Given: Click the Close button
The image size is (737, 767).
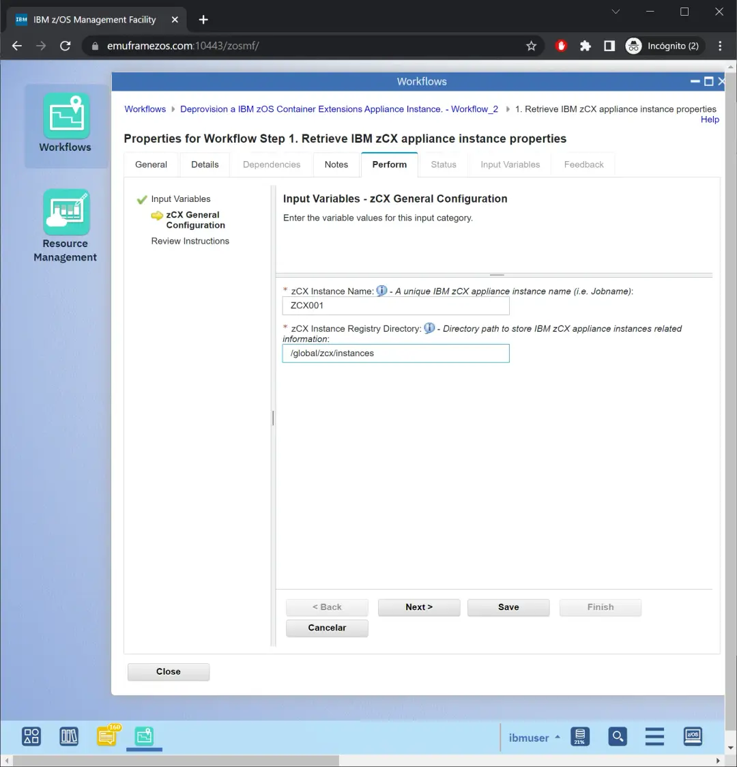Looking at the screenshot, I should point(169,671).
